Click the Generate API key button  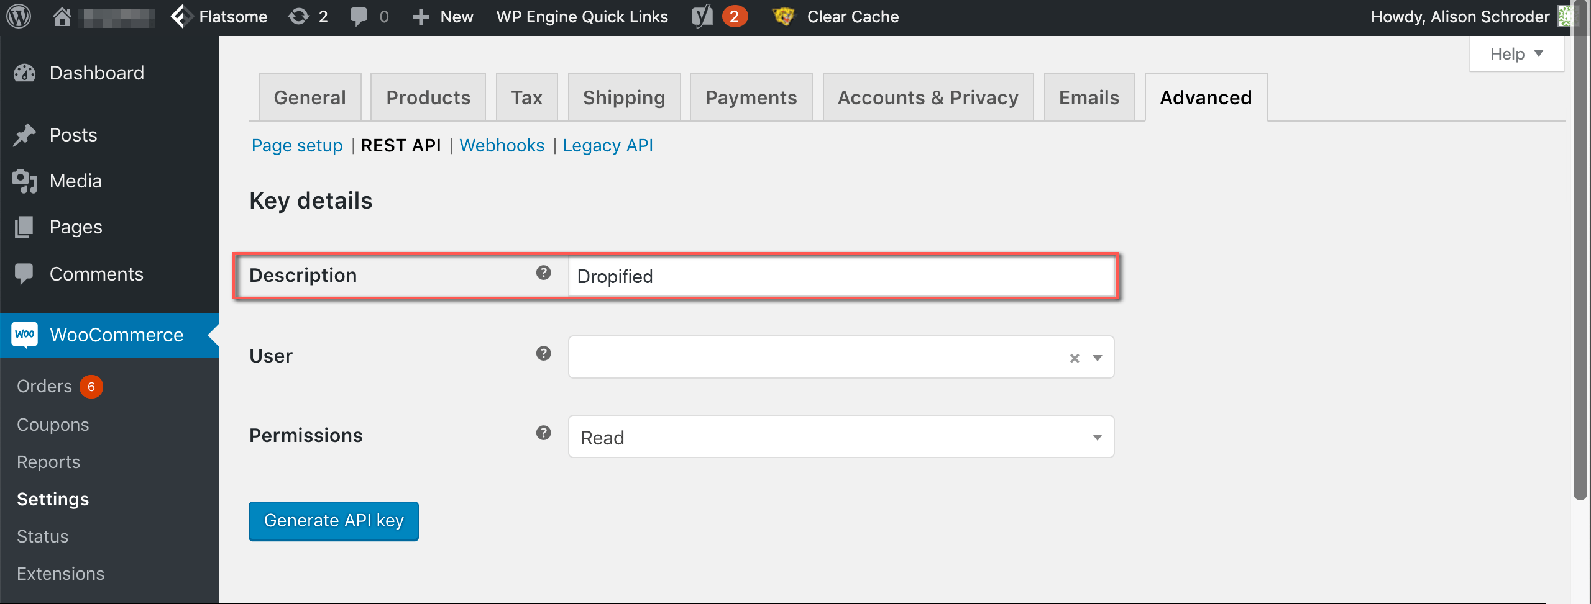click(x=334, y=521)
